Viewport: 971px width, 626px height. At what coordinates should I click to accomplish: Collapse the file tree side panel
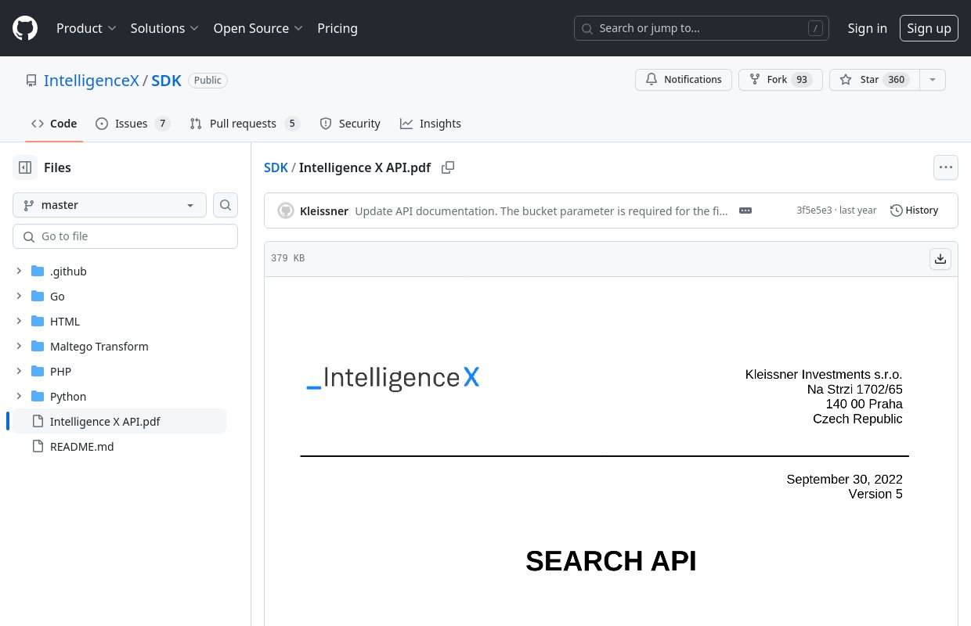pyautogui.click(x=25, y=167)
